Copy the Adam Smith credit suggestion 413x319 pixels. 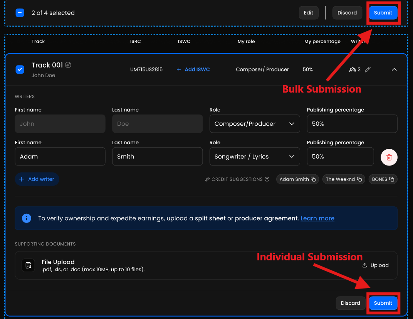313,179
